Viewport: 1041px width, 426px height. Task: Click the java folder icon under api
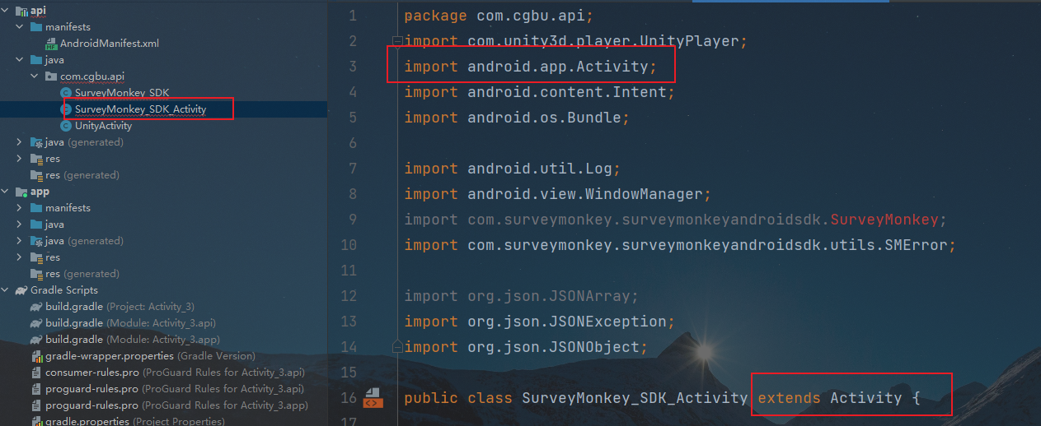pos(36,60)
